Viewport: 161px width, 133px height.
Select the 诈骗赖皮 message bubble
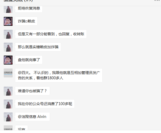click(26, 21)
